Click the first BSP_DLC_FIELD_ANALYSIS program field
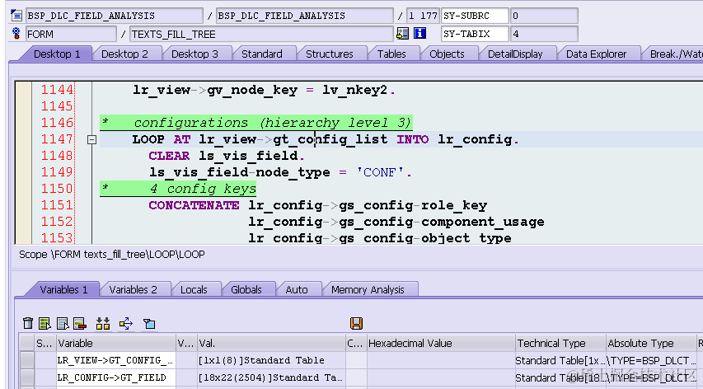This screenshot has width=703, height=389. pos(115,16)
